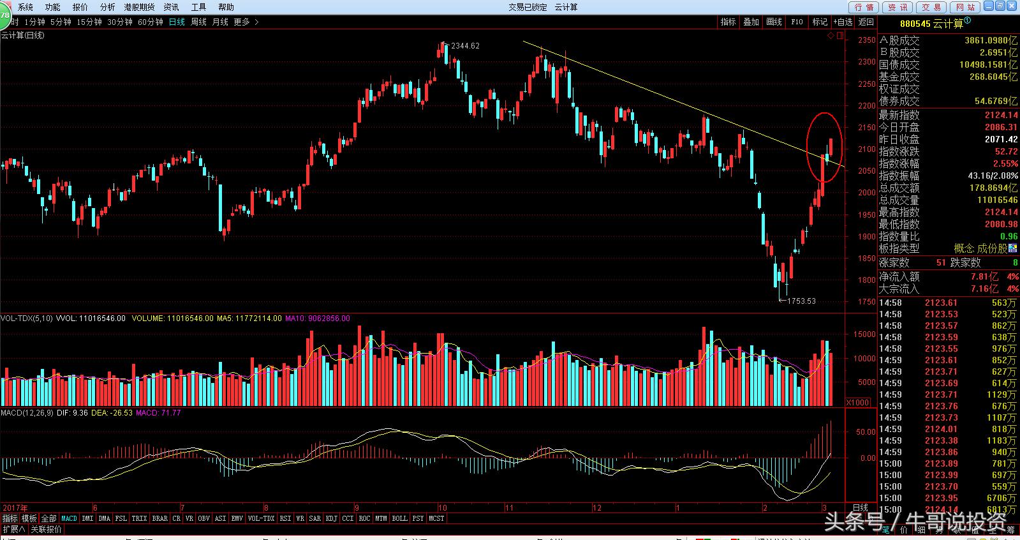The image size is (1020, 540).
Task: Open the 画线 drawing tools
Action: [774, 22]
